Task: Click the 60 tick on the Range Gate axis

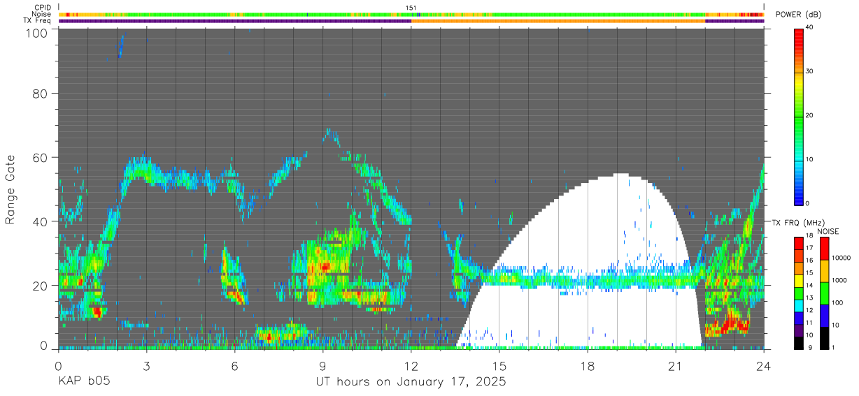Action: point(40,158)
